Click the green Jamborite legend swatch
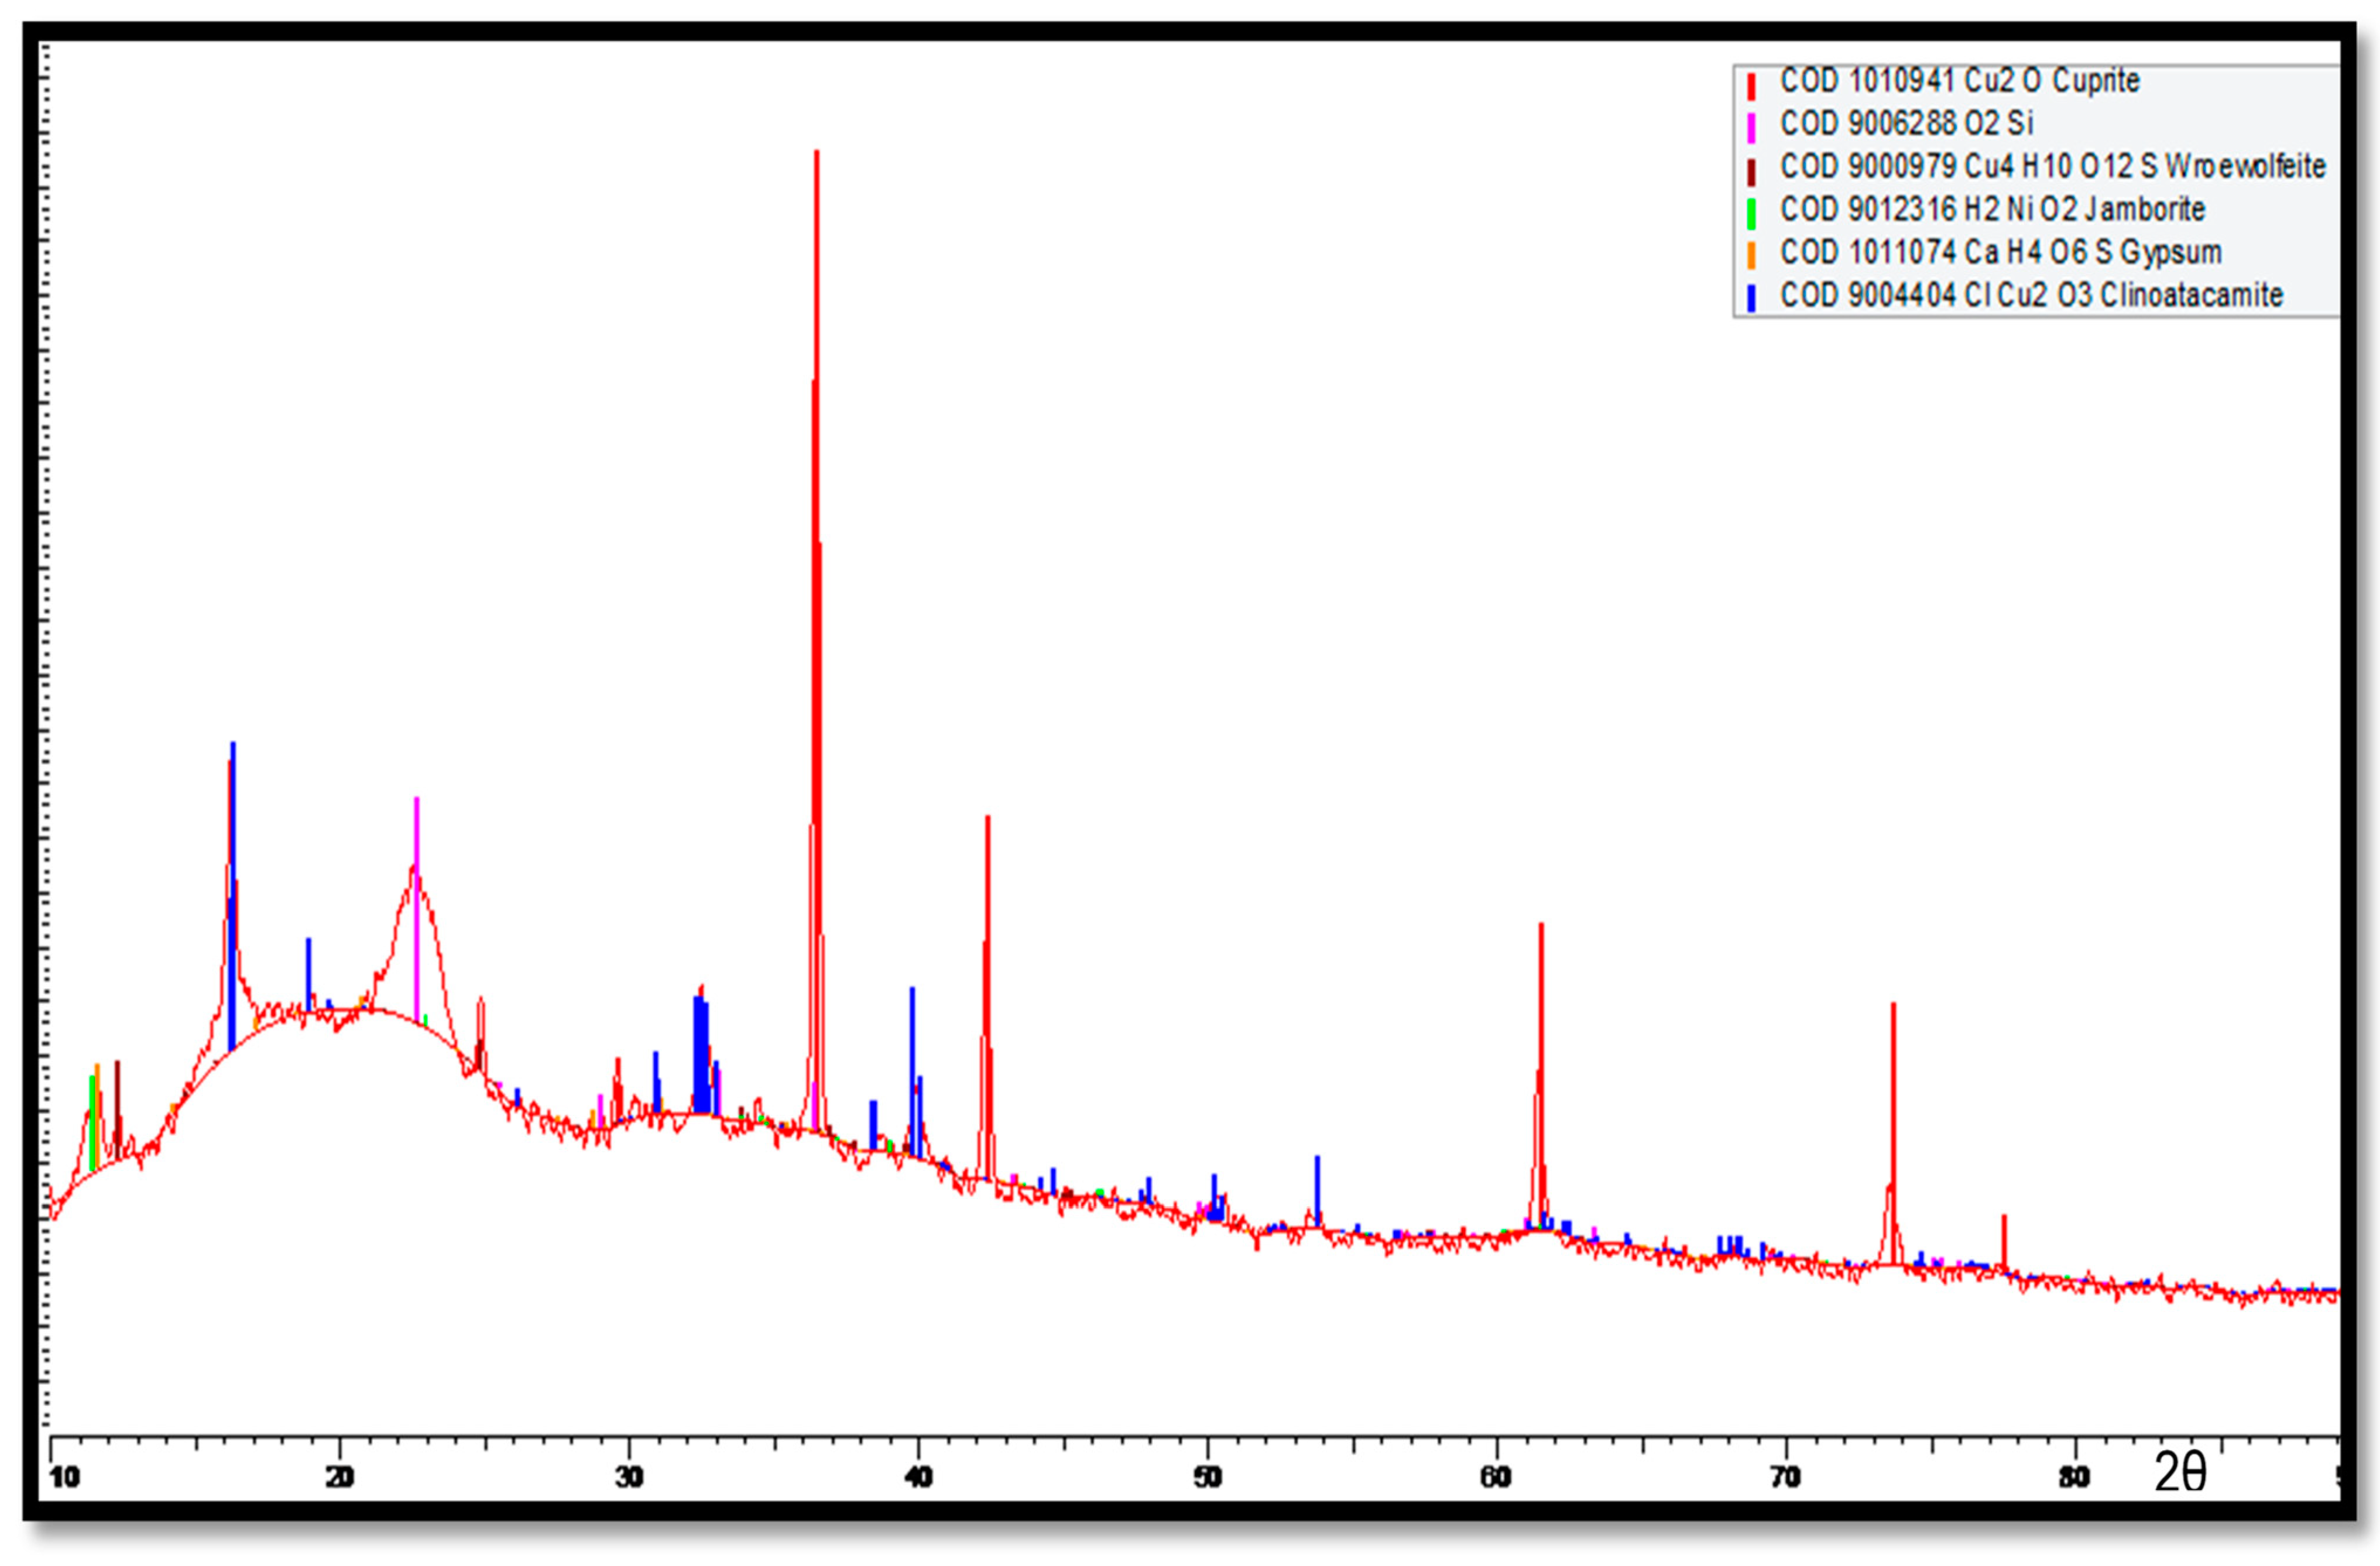Image resolution: width=2380 pixels, height=1566 pixels. 1751,214
